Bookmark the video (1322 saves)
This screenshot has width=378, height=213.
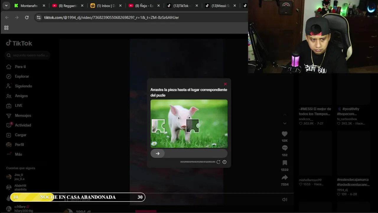pyautogui.click(x=285, y=163)
